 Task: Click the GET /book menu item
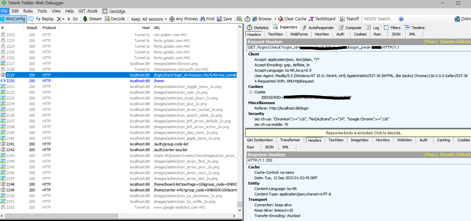click(88, 11)
